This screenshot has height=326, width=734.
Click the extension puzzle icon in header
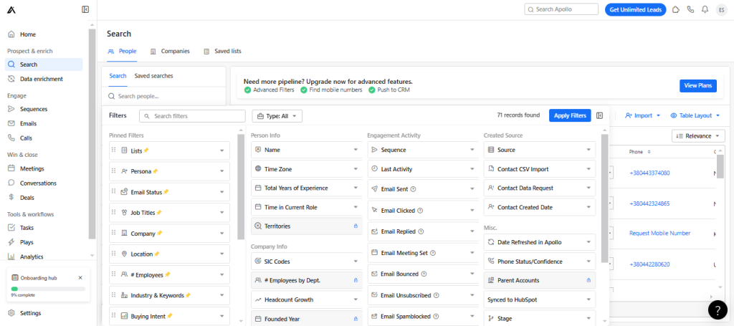675,9
